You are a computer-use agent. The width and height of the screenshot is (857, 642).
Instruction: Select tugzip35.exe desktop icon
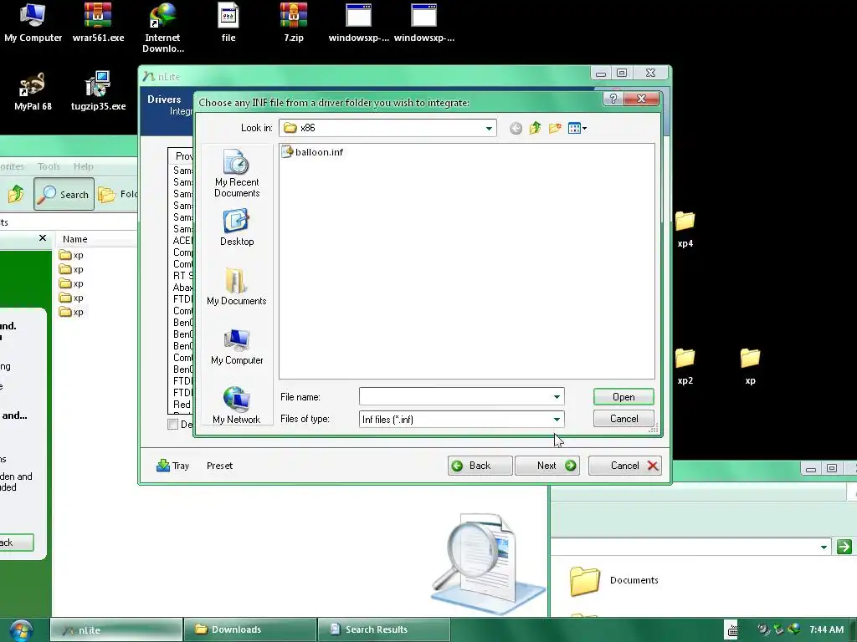99,91
